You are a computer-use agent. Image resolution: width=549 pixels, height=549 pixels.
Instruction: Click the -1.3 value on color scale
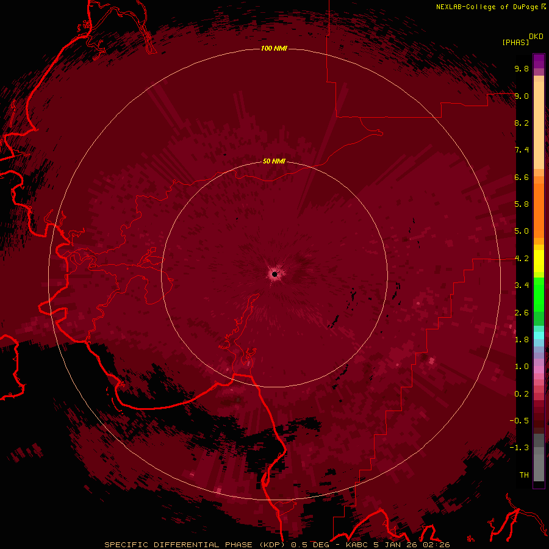point(519,448)
